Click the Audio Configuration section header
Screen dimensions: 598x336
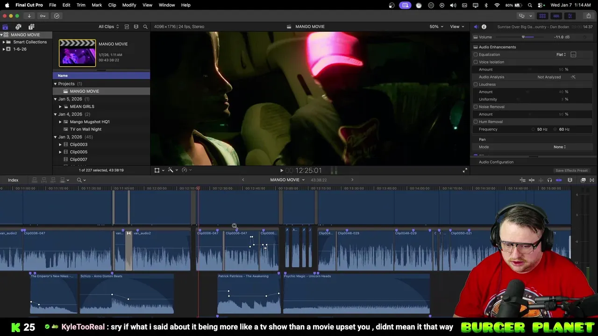(496, 162)
